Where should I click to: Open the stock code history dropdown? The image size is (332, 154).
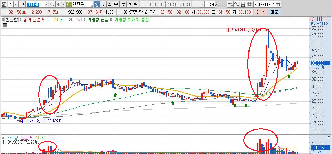coord(47,4)
